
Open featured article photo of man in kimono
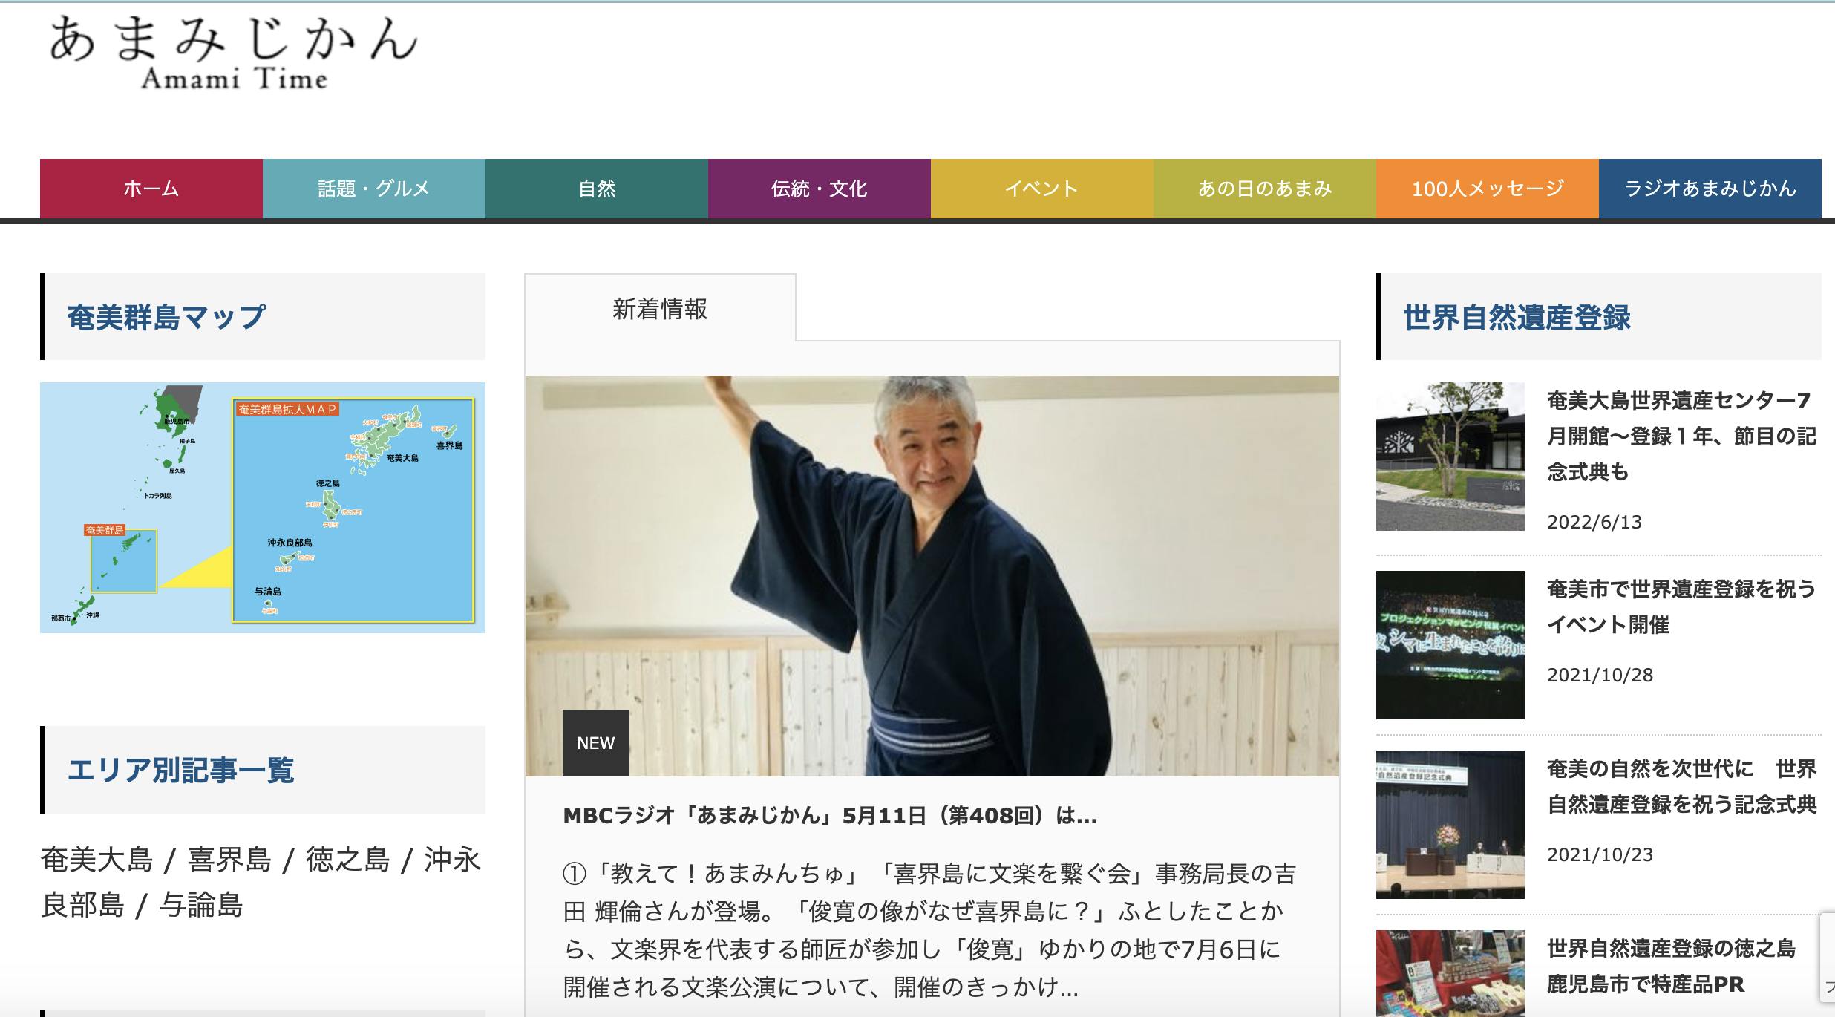tap(932, 575)
